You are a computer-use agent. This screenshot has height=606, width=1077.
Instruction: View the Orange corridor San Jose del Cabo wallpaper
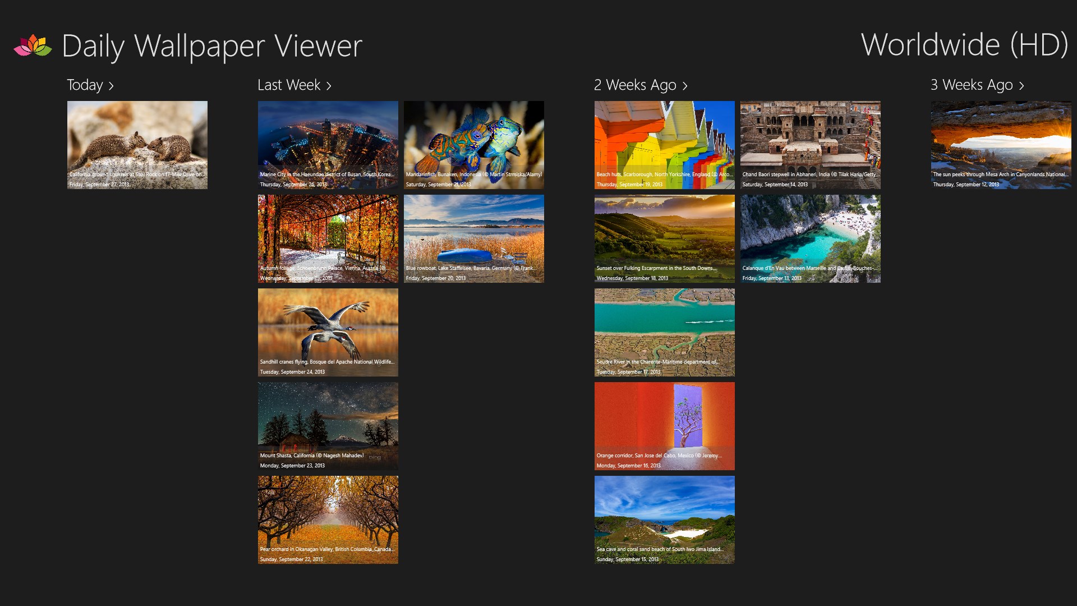[x=665, y=426]
